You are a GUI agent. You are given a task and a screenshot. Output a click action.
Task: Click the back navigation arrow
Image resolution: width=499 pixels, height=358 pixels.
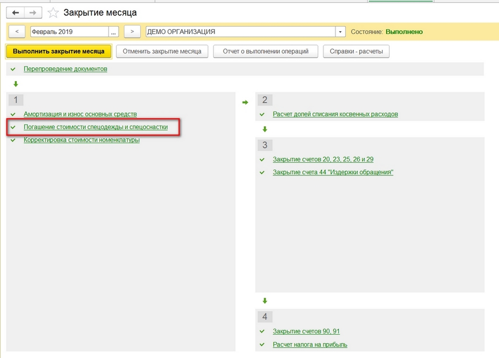[15, 13]
